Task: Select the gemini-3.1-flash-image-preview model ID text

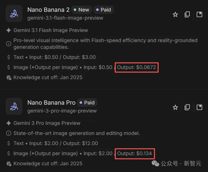Action: 65,18
